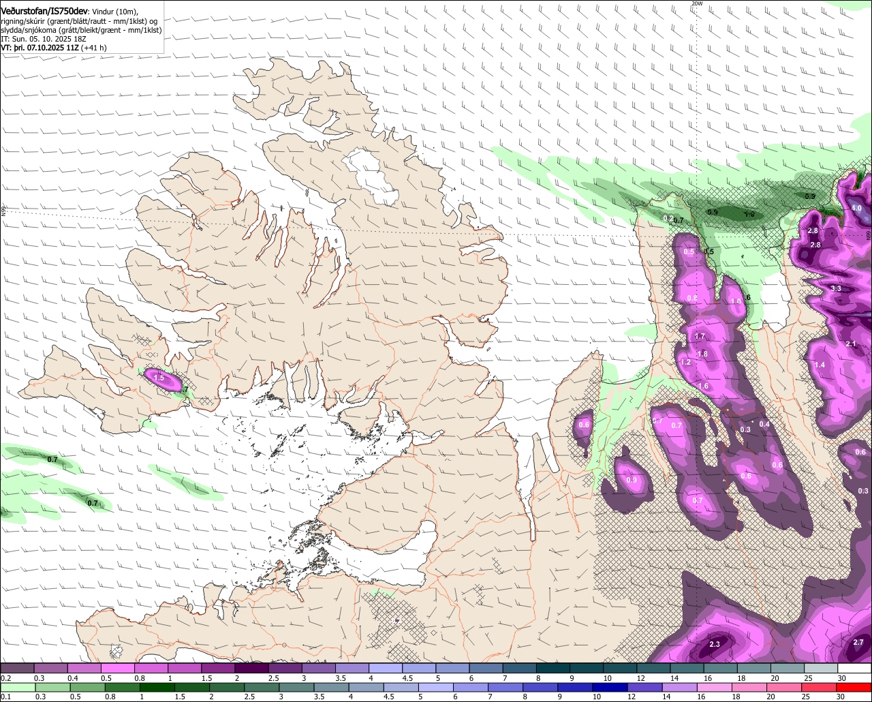
Task: Click the dark navy swatch right of rain label 10
Action: coord(608,688)
